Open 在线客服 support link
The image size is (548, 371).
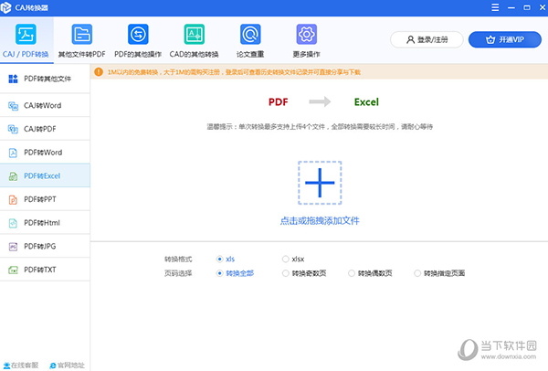(x=21, y=366)
